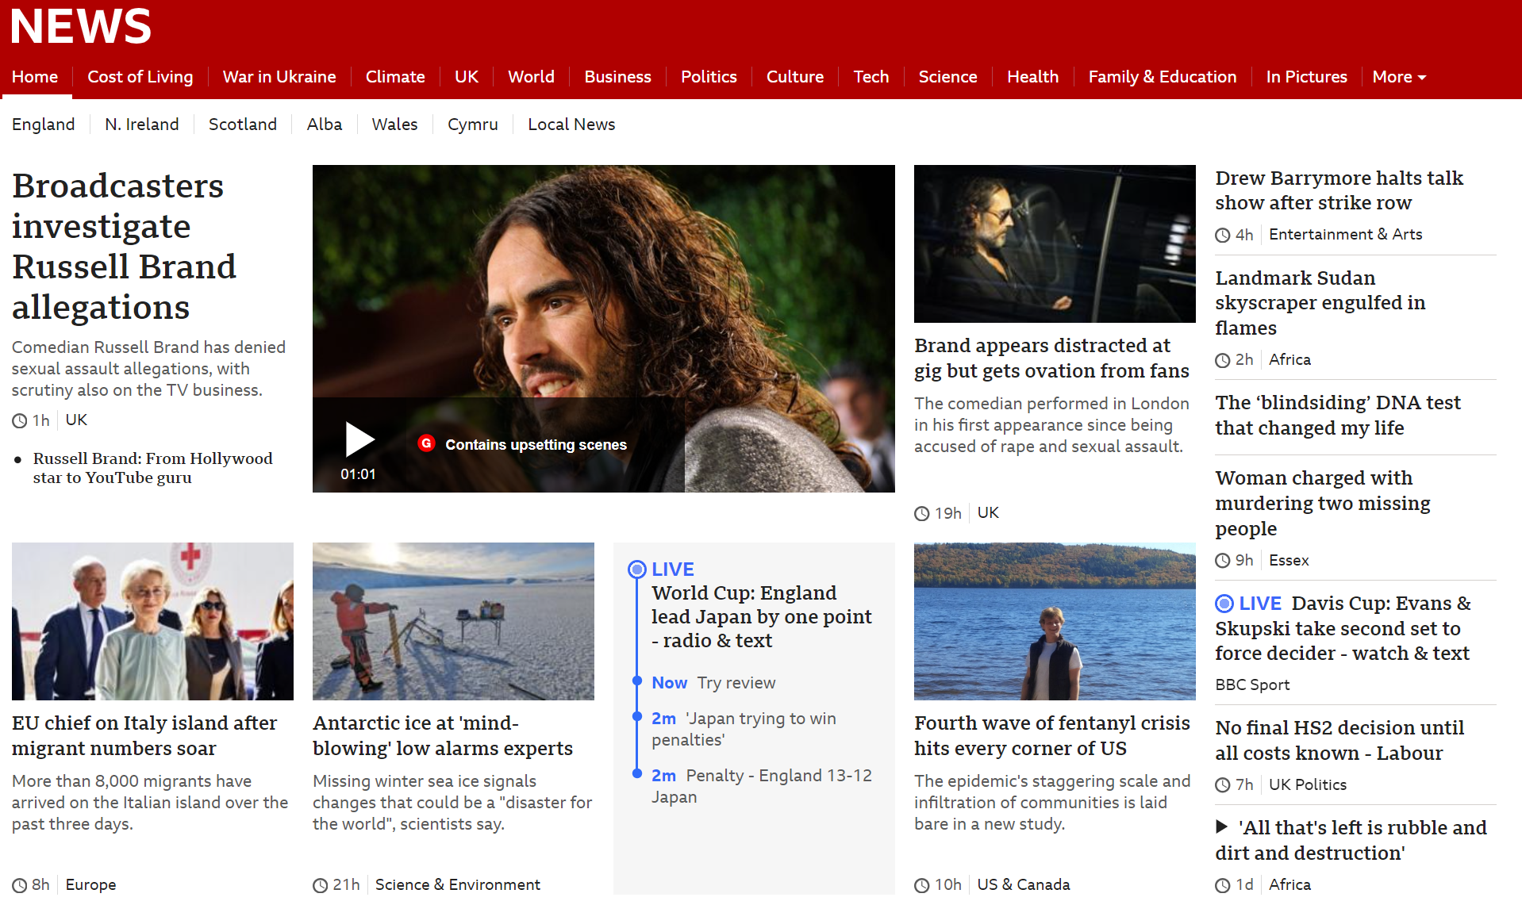Go to the Climate section tab

point(395,77)
